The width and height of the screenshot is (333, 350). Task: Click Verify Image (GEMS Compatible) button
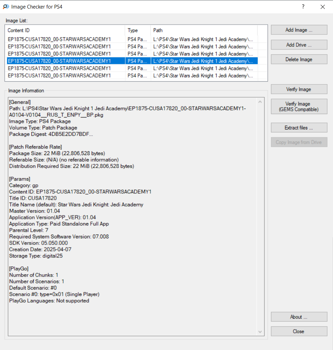[x=299, y=107]
